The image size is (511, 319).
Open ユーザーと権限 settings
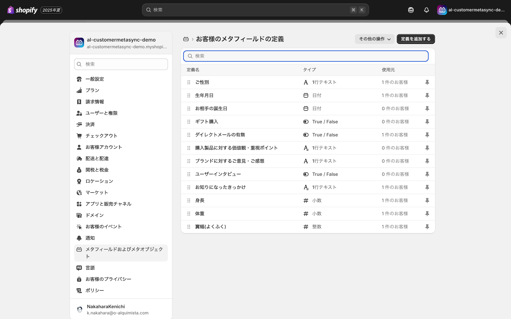point(121,113)
